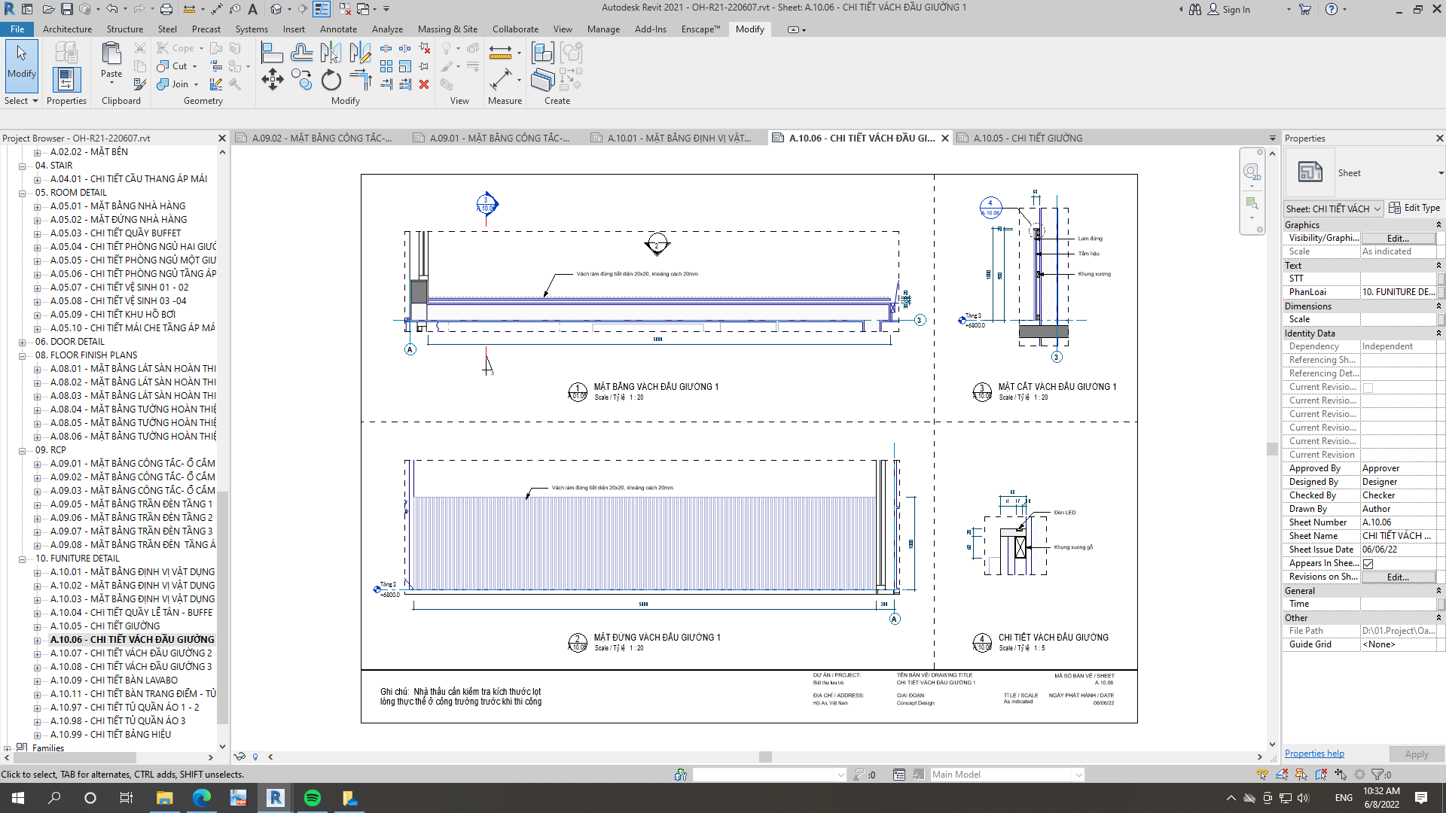The image size is (1446, 813).
Task: Toggle Select Links in status bar
Action: click(1262, 775)
